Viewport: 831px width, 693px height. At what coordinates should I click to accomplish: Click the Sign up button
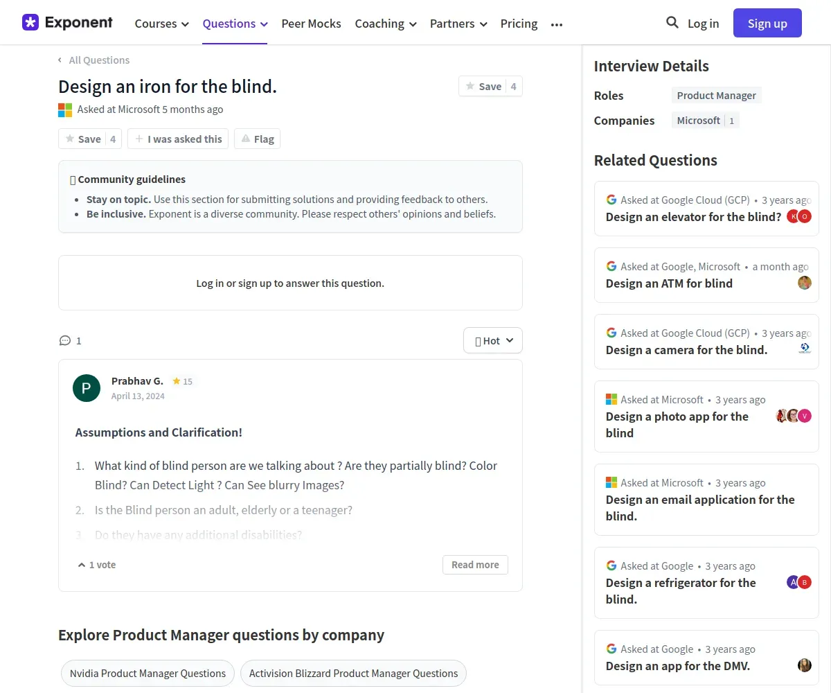[x=767, y=23]
